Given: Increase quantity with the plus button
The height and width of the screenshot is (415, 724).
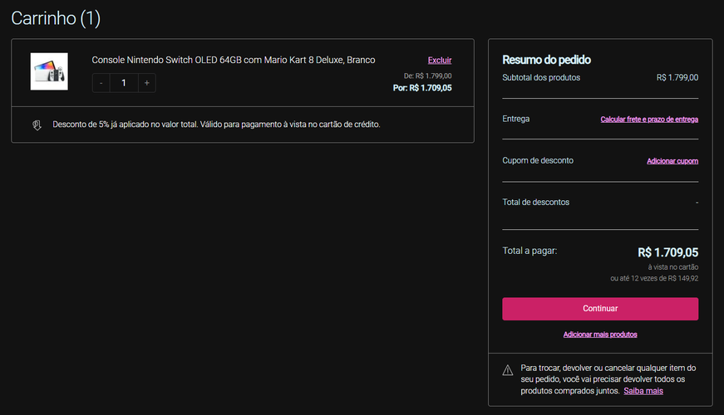Looking at the screenshot, I should [x=147, y=83].
